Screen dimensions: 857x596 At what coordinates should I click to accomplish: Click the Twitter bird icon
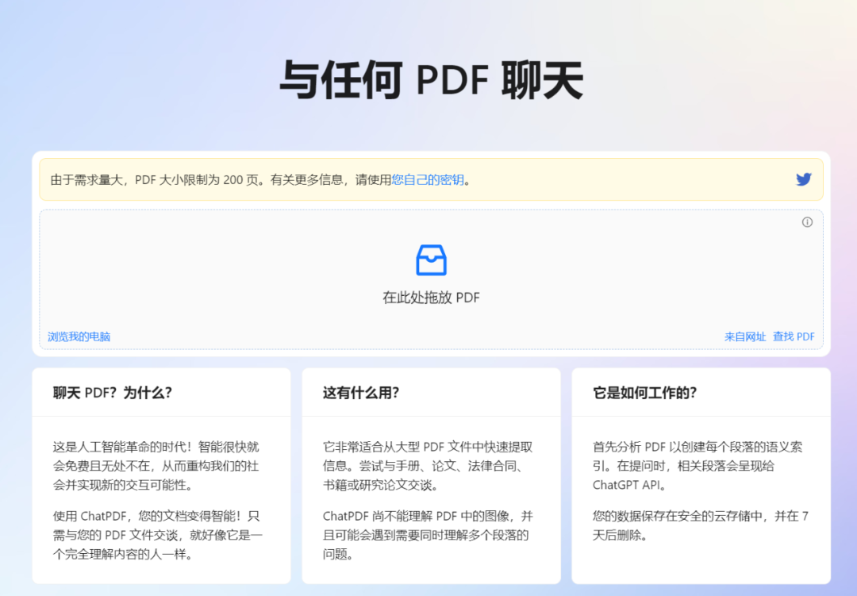(803, 179)
